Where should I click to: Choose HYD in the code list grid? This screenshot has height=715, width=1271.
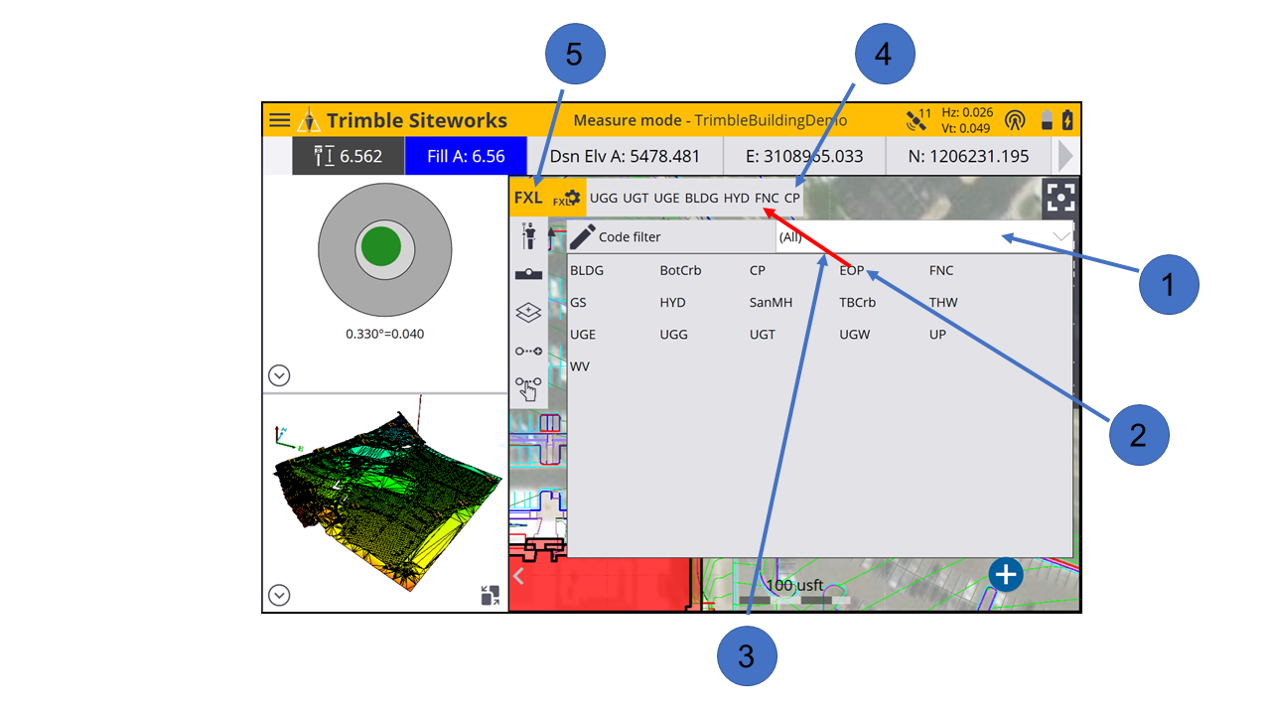[672, 302]
